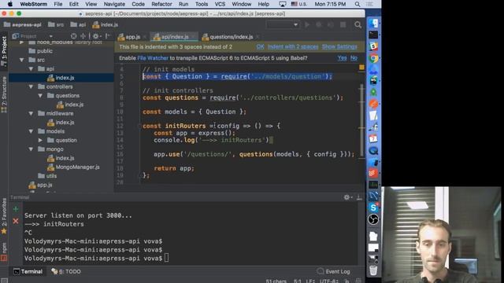Click No on the File Watcher prompt
The image size is (504, 283).
click(x=354, y=58)
